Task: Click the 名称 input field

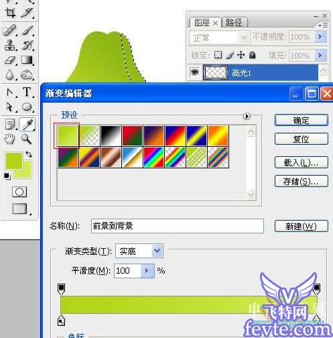Action: [x=178, y=226]
